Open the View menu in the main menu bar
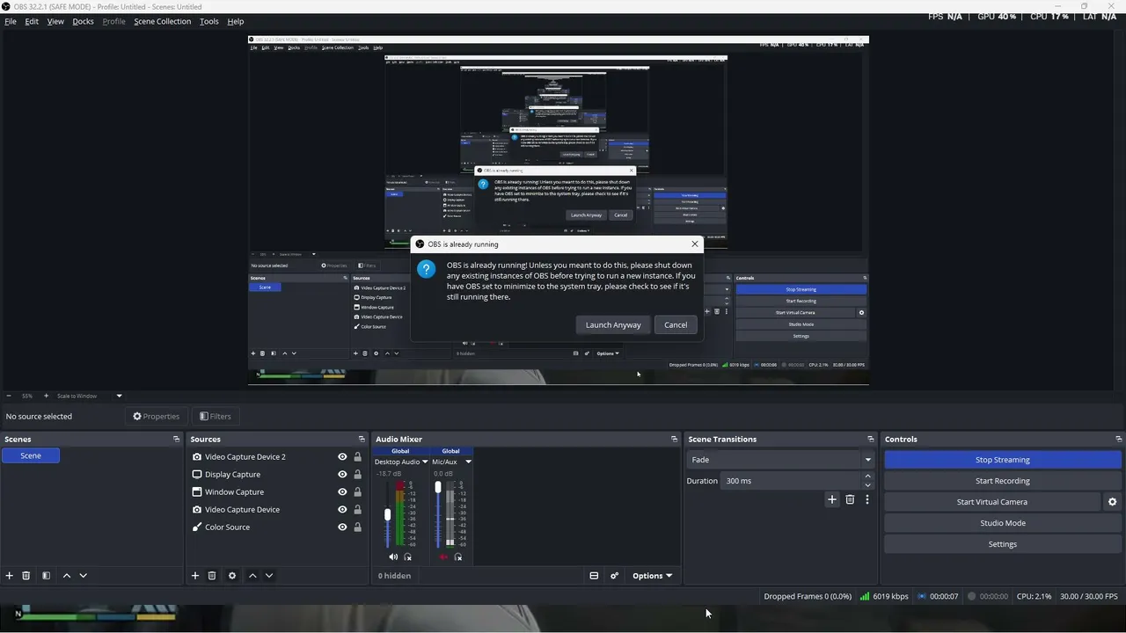Viewport: 1126px width, 633px height. coord(55,21)
